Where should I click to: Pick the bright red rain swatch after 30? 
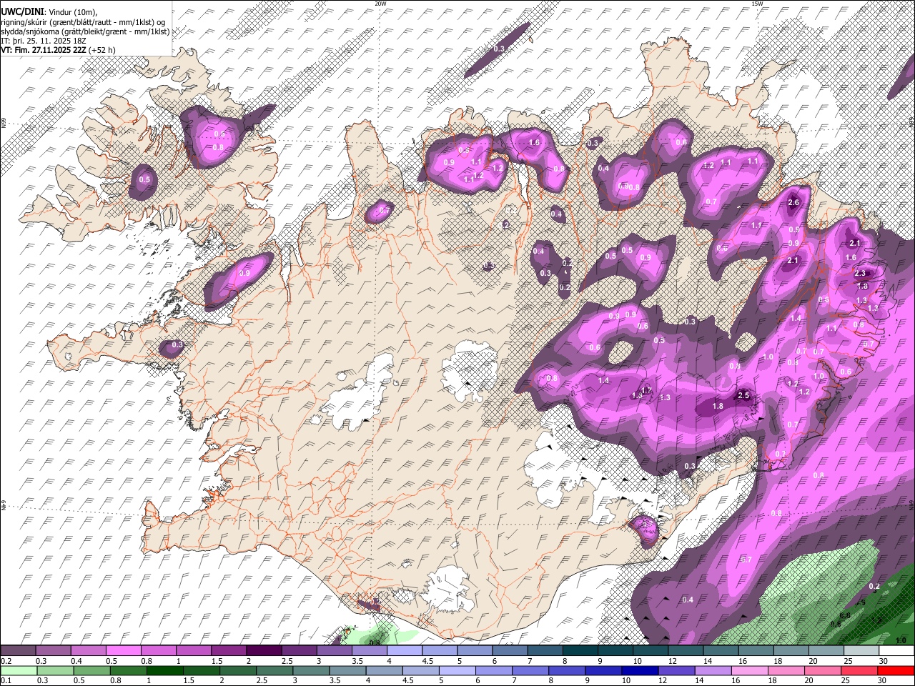(x=897, y=671)
